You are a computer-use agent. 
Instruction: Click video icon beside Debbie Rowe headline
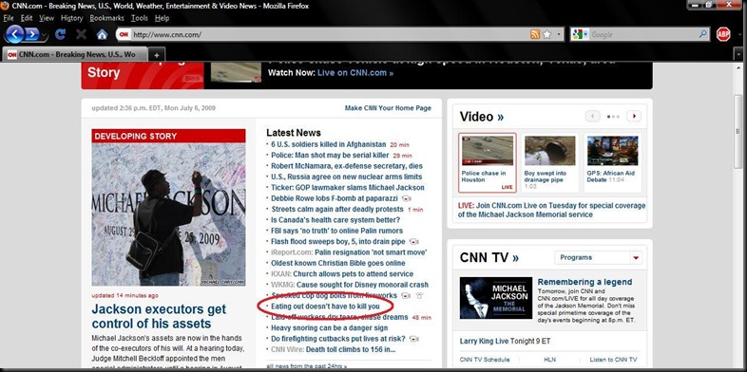(x=407, y=198)
